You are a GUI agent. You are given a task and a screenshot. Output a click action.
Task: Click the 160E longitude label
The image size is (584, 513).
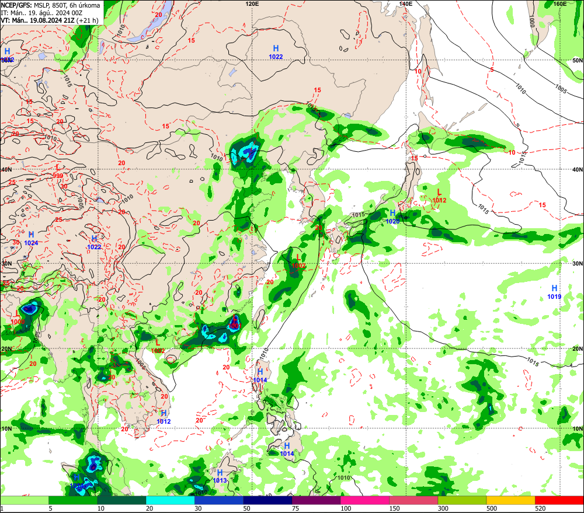tap(559, 4)
